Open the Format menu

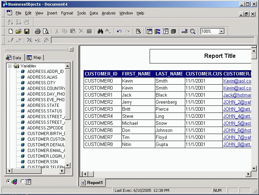pos(67,13)
